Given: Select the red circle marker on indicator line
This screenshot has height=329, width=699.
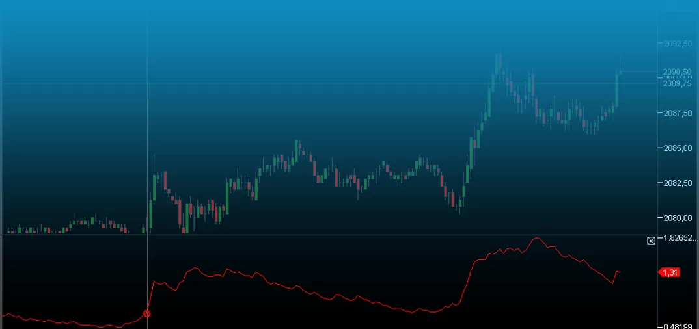Looking at the screenshot, I should [x=146, y=314].
